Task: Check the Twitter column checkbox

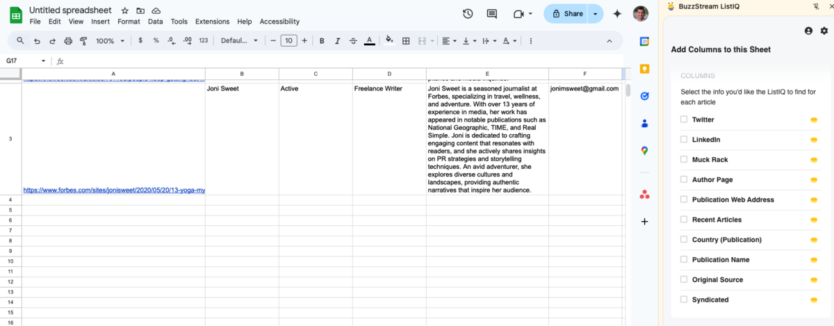Action: click(x=684, y=120)
